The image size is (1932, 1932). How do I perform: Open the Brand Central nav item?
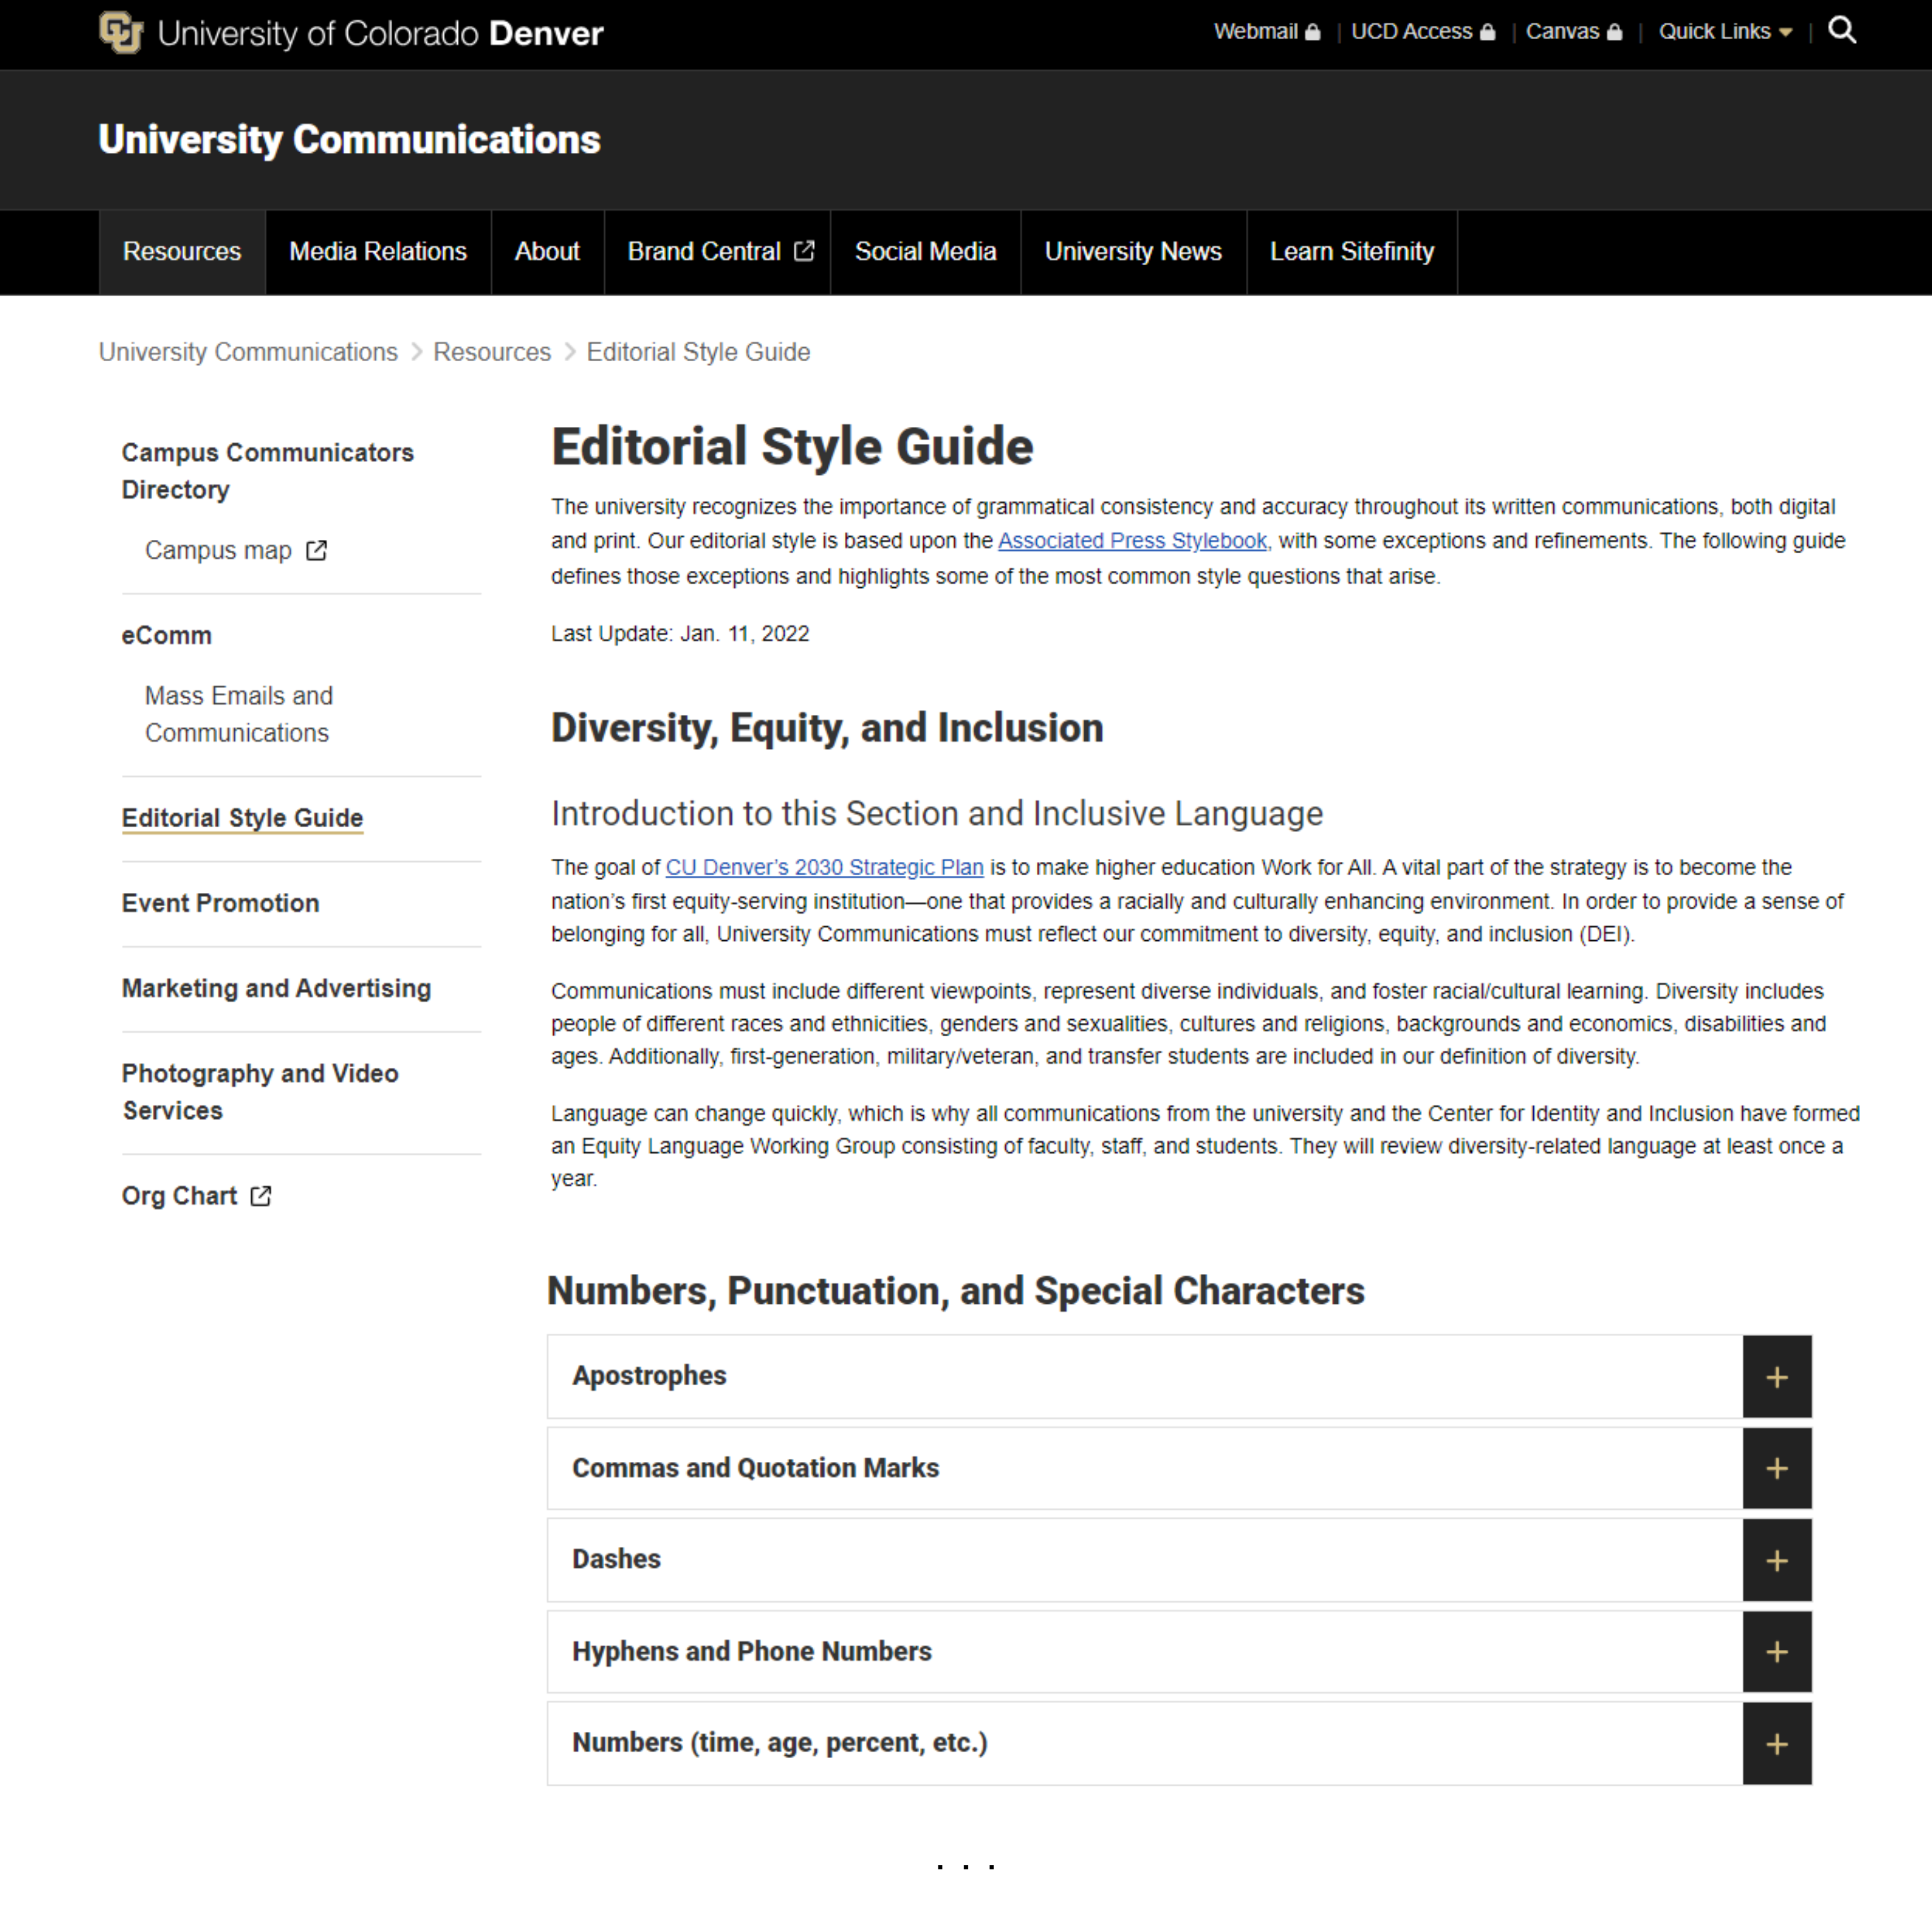pos(718,252)
